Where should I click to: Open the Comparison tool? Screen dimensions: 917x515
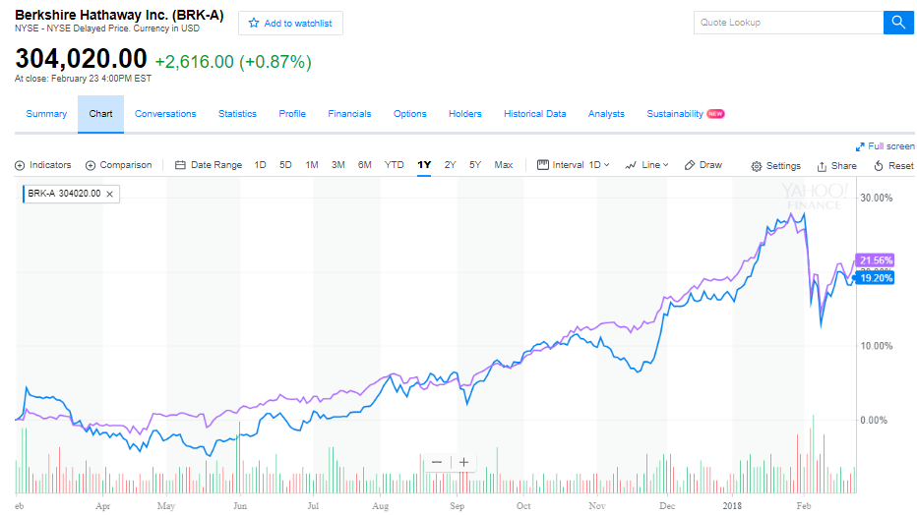(x=119, y=165)
